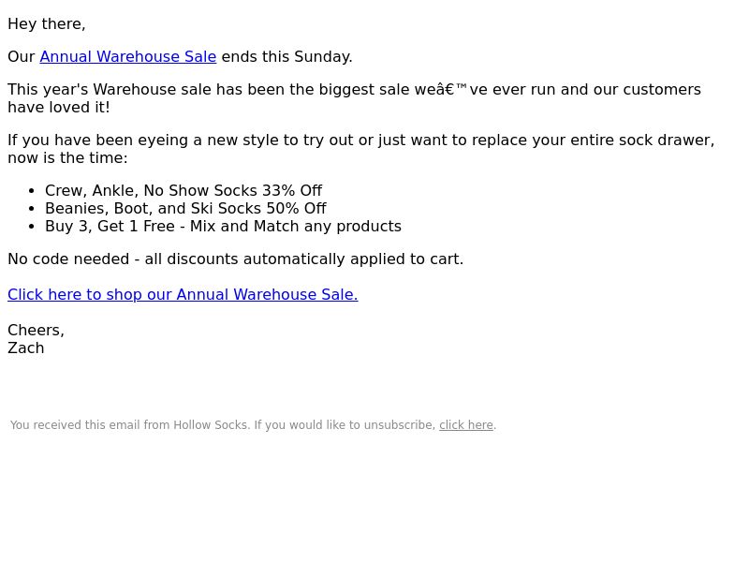Viewport: 749px width, 562px height.
Task: Open the Annual Warehouse Sale link in first sentence
Action: point(128,57)
